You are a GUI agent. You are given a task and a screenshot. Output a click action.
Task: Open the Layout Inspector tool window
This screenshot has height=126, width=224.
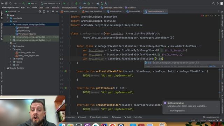pyautogui.click(x=211, y=117)
